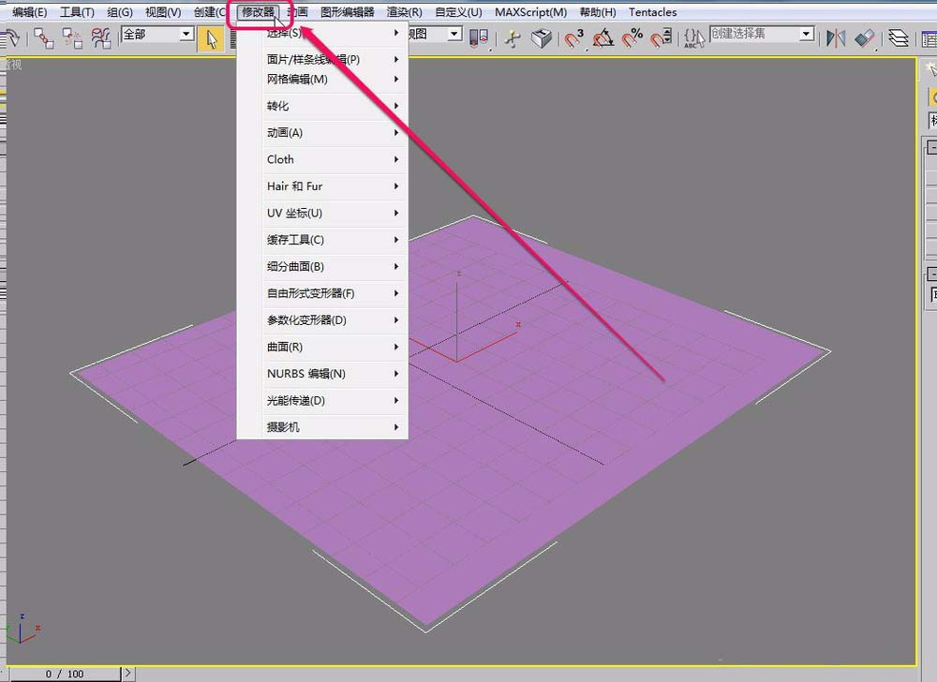Click the Edit Named Selection Sets icon
937x682 pixels.
tap(693, 37)
